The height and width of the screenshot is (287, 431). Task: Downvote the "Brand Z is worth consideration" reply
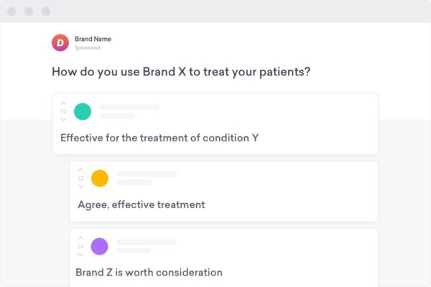tap(80, 255)
